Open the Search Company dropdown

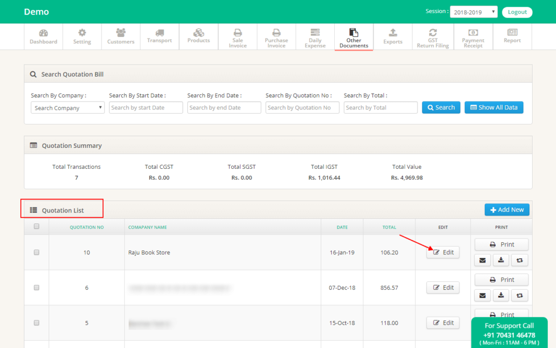(67, 107)
